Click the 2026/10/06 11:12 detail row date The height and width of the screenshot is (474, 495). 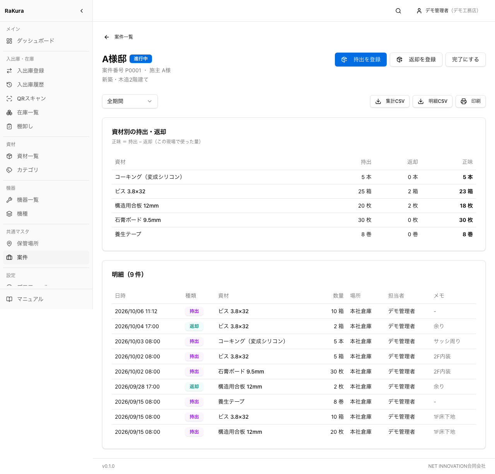point(136,311)
